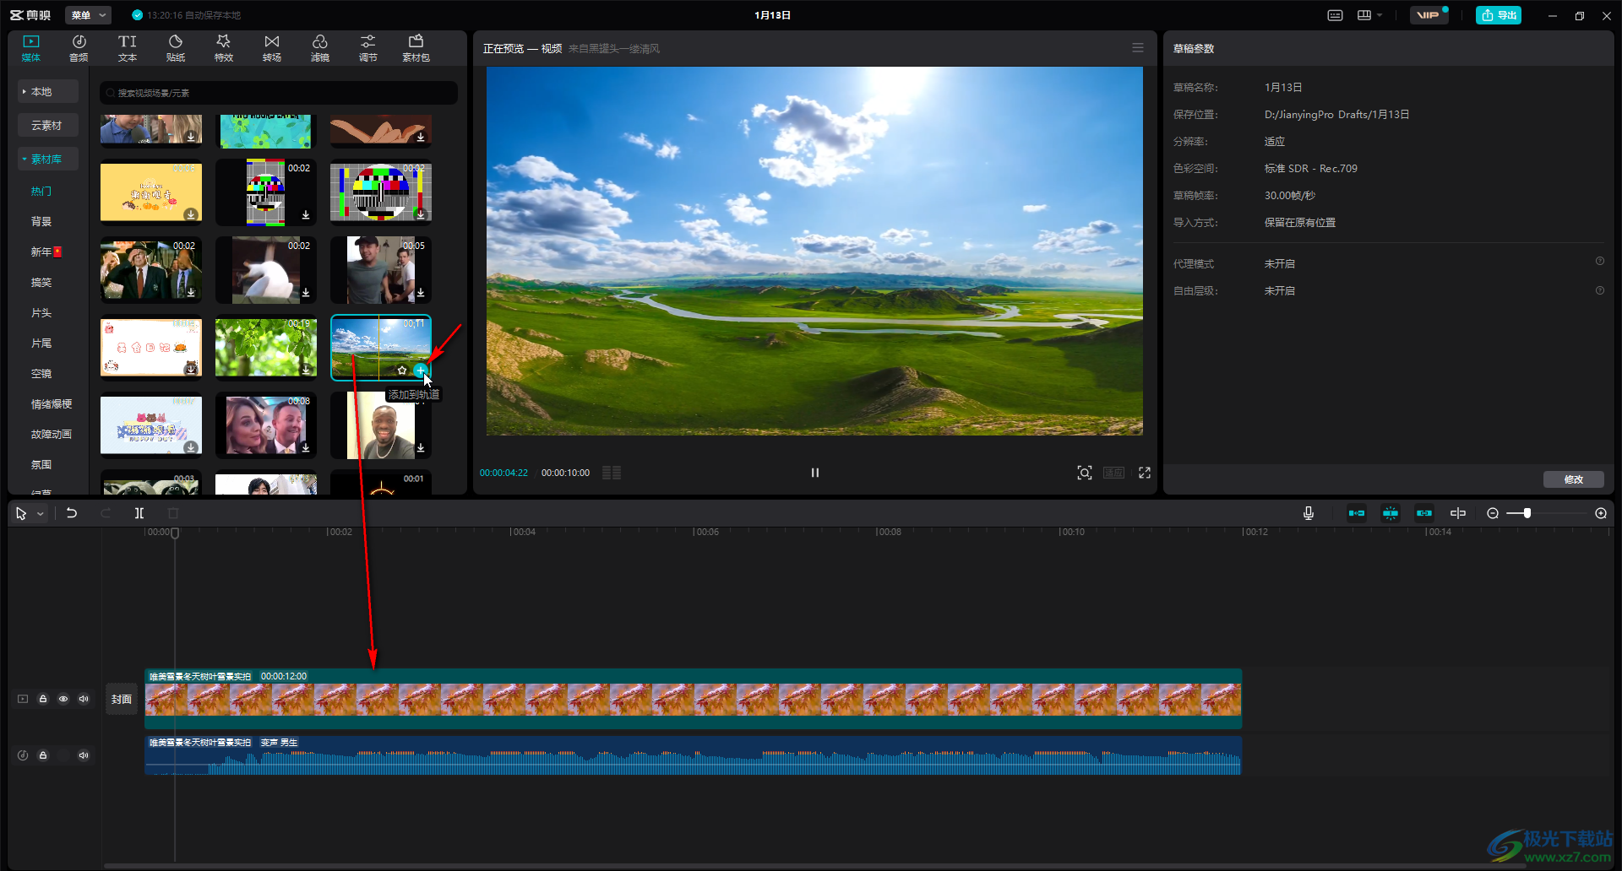Open the 文本 text tab

[127, 48]
